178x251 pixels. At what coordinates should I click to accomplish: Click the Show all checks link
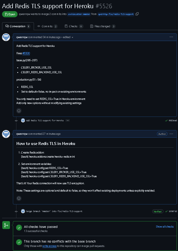click(165, 226)
